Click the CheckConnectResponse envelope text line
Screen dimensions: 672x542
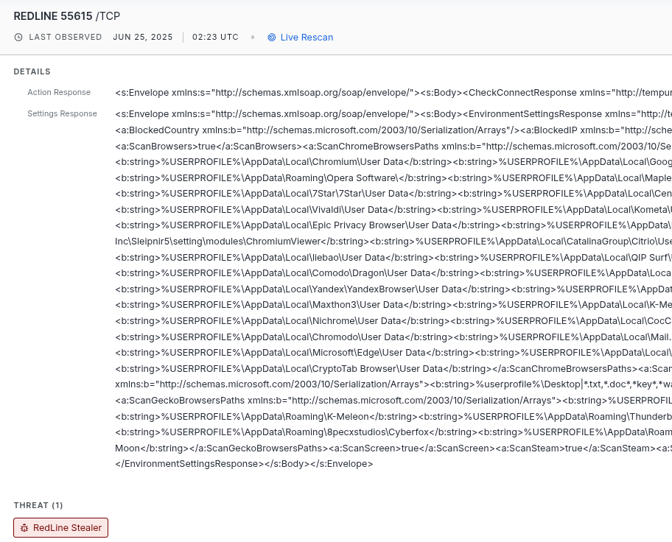(393, 93)
